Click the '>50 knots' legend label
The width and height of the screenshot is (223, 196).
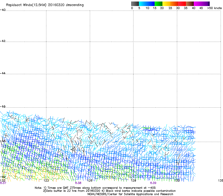214,8
